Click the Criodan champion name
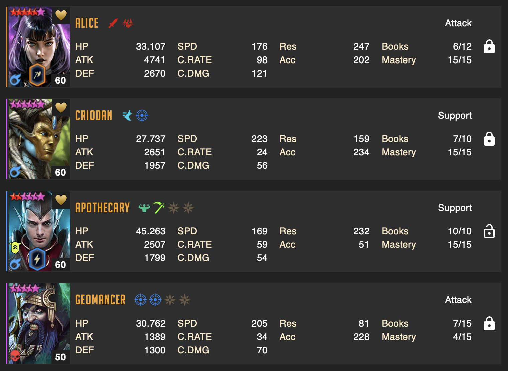Viewport: 508px width, 371px height. pos(94,115)
